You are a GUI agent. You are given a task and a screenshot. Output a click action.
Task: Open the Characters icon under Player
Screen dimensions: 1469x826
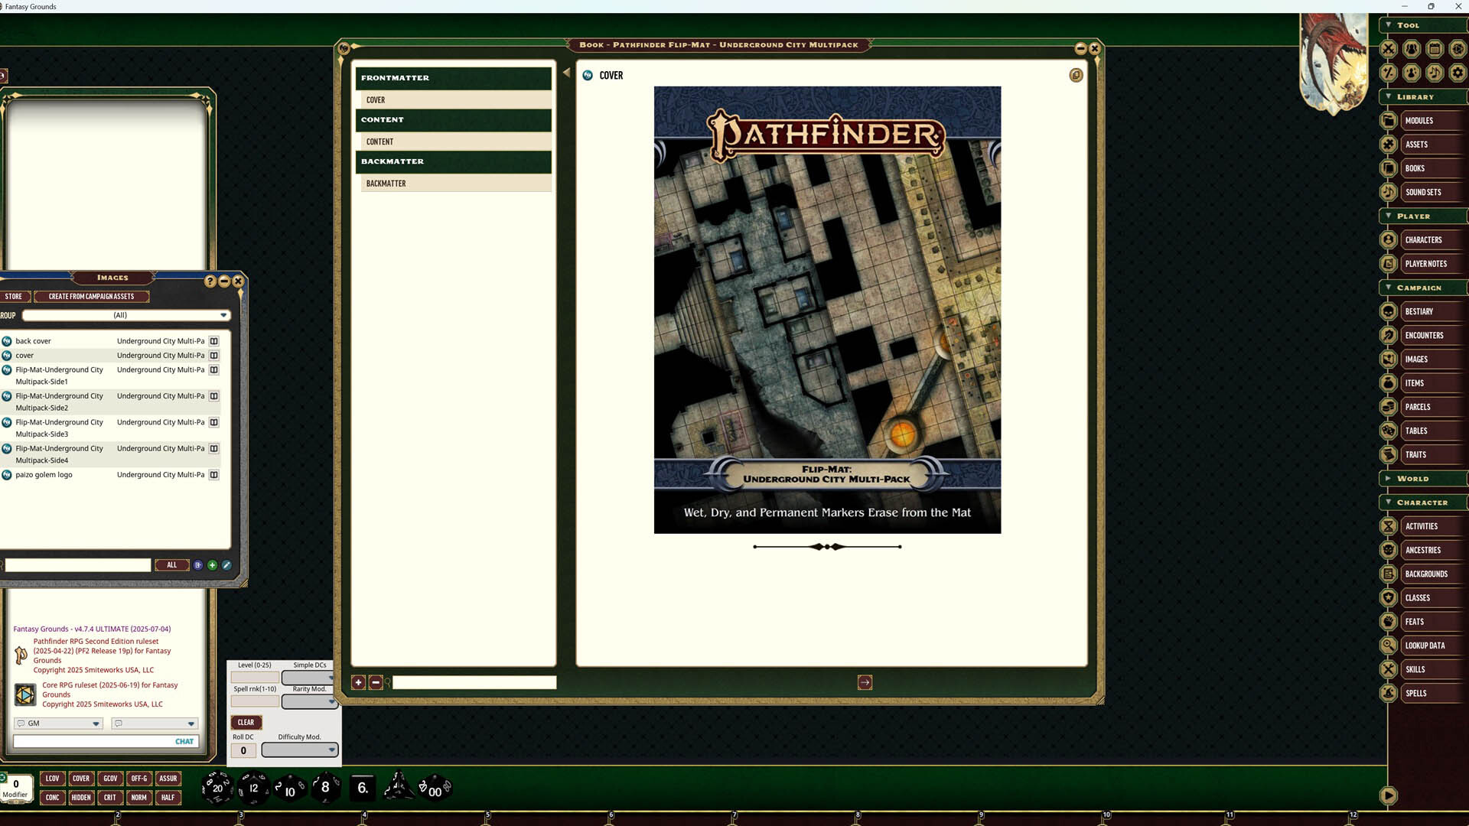1388,239
